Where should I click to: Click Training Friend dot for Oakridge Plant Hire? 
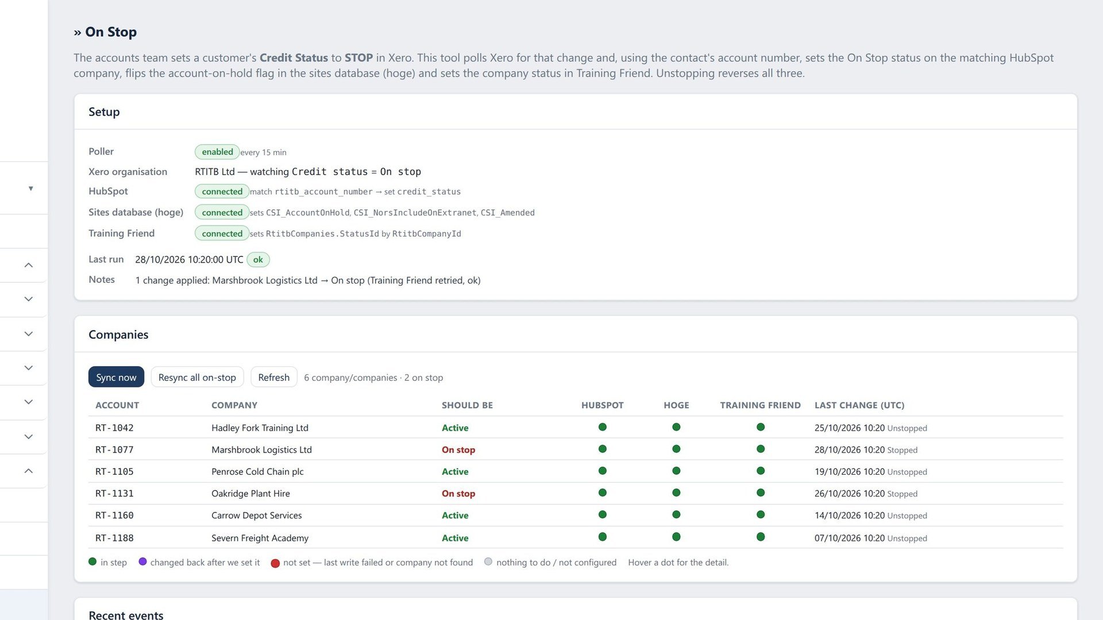[x=761, y=493]
